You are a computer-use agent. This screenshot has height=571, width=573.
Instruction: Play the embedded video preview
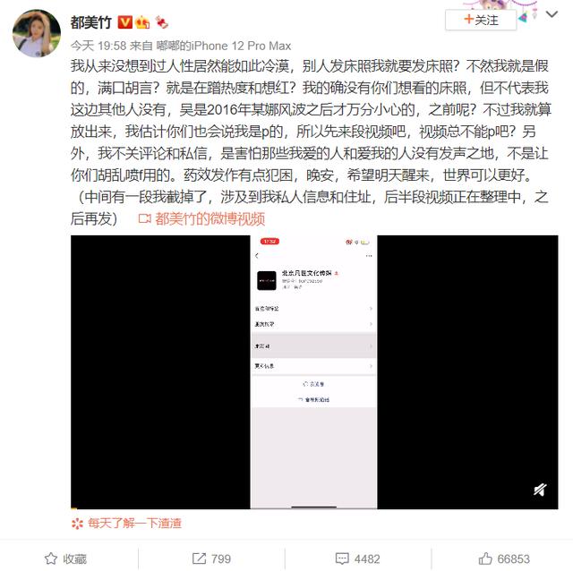pyautogui.click(x=314, y=371)
